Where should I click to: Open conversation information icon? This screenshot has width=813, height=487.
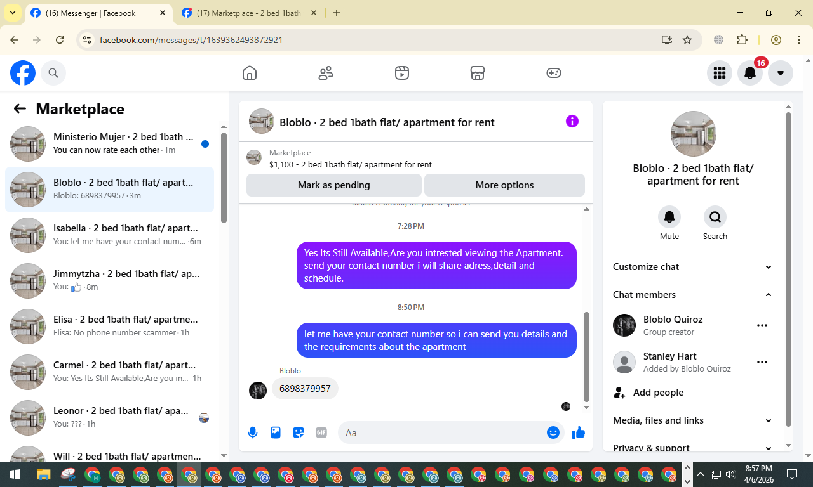pyautogui.click(x=572, y=121)
